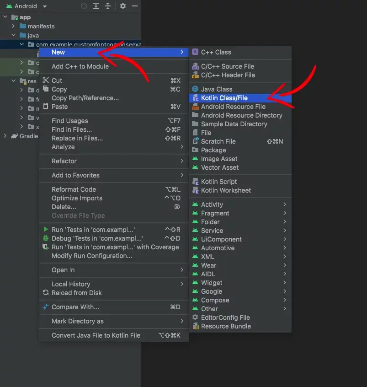Screen dimensions: 367x387
Task: Click the Kotlin Worksheet icon
Action: [x=195, y=190]
